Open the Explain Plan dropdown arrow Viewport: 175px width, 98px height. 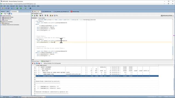tap(39, 16)
